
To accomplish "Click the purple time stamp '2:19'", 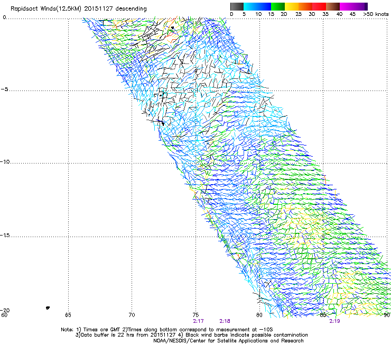I will (334, 321).
